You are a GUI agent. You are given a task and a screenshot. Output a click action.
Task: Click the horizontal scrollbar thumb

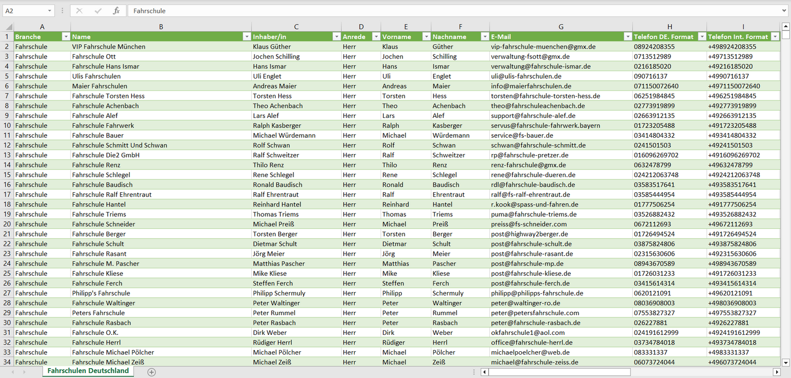pyautogui.click(x=559, y=372)
